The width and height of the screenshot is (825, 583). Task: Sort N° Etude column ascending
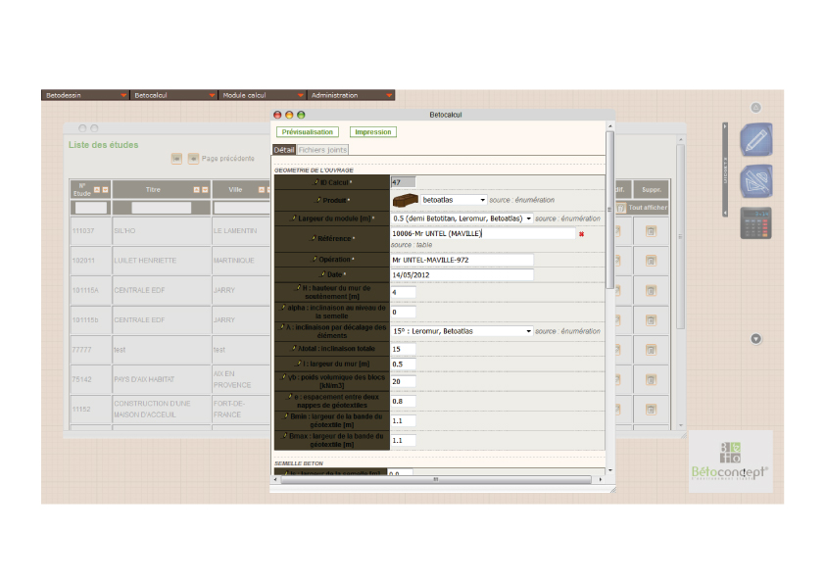coord(97,189)
